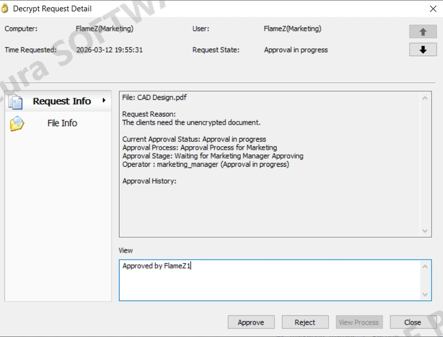
Task: Click the View Process button
Action: (359, 322)
